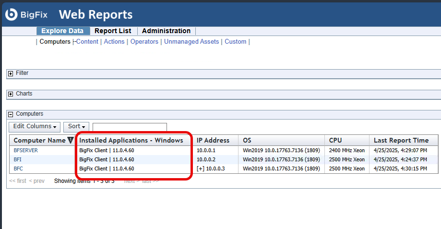Select the 4/25/2025, 4:30:15 PM report time

400,169
